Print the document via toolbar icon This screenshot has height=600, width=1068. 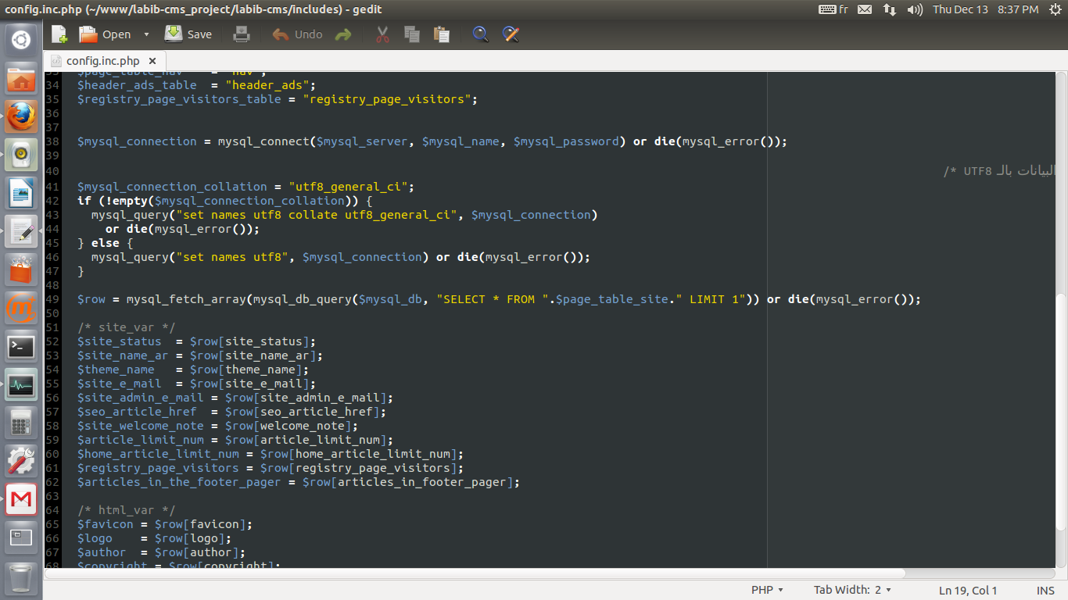tap(242, 34)
